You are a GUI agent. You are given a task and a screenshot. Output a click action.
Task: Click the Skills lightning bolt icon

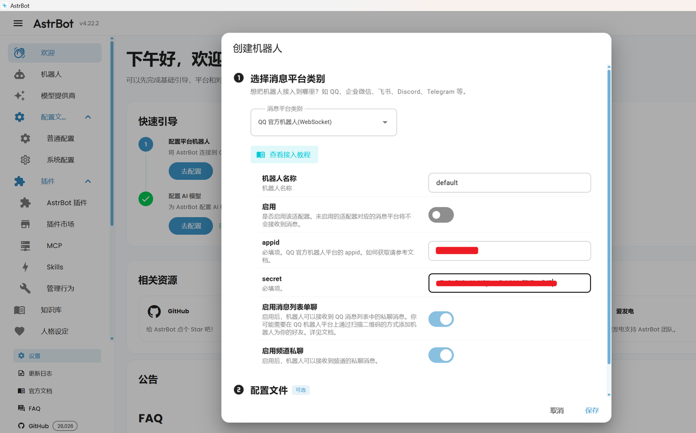click(26, 267)
